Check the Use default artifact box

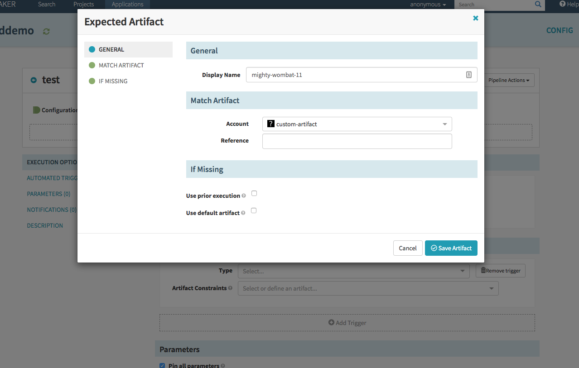click(253, 210)
